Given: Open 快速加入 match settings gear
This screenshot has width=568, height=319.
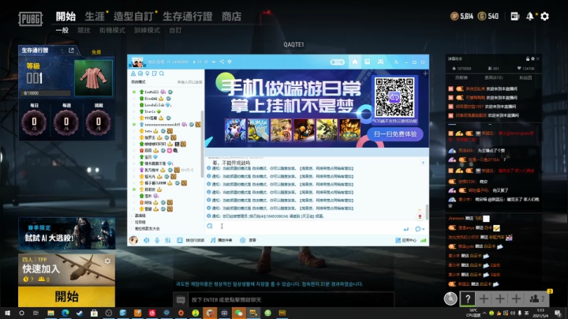Looking at the screenshot, I should 107,261.
